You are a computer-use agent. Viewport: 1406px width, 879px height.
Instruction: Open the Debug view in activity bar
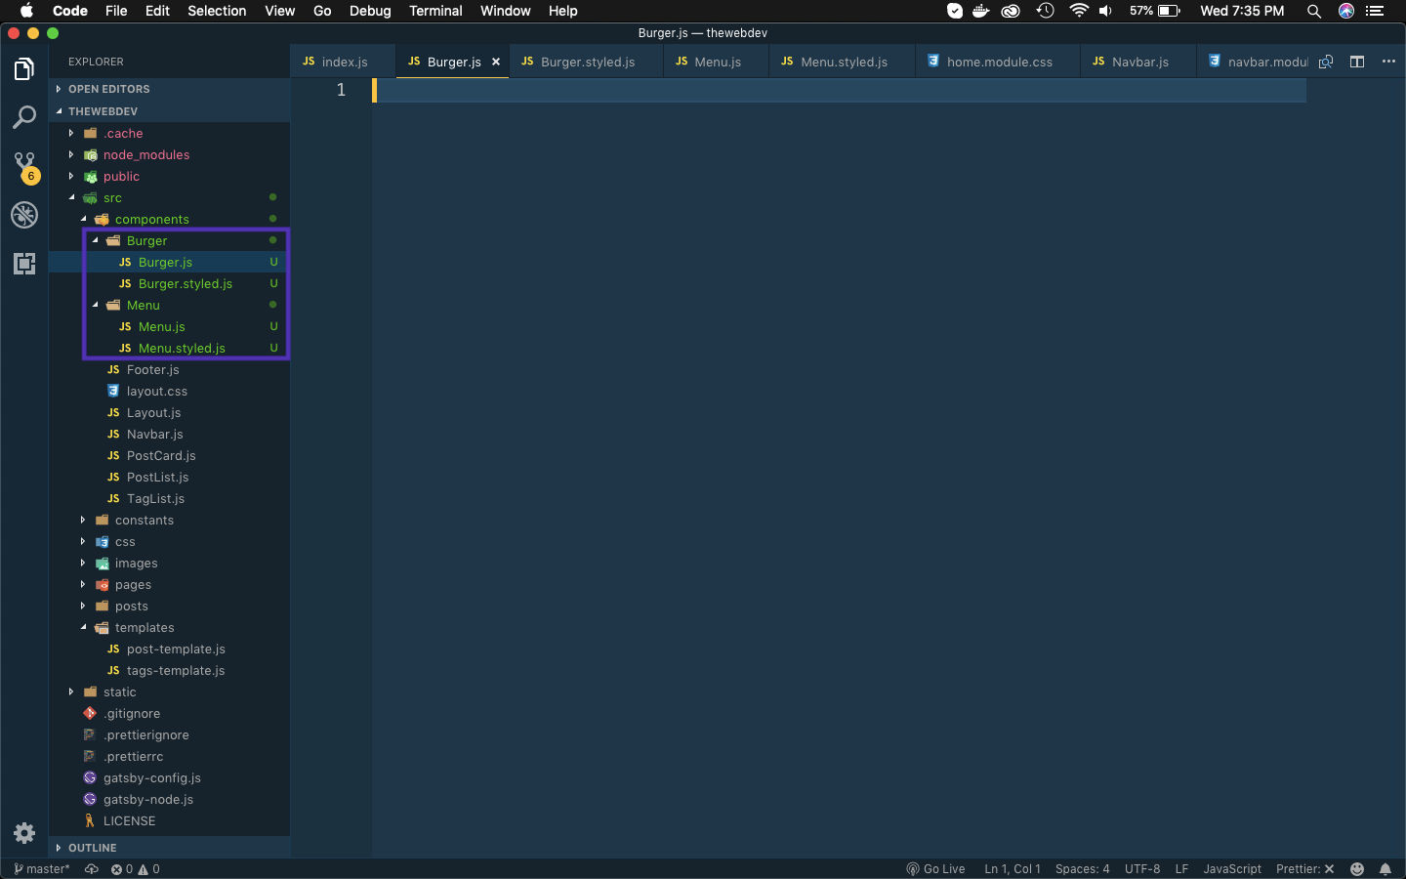pyautogui.click(x=24, y=215)
